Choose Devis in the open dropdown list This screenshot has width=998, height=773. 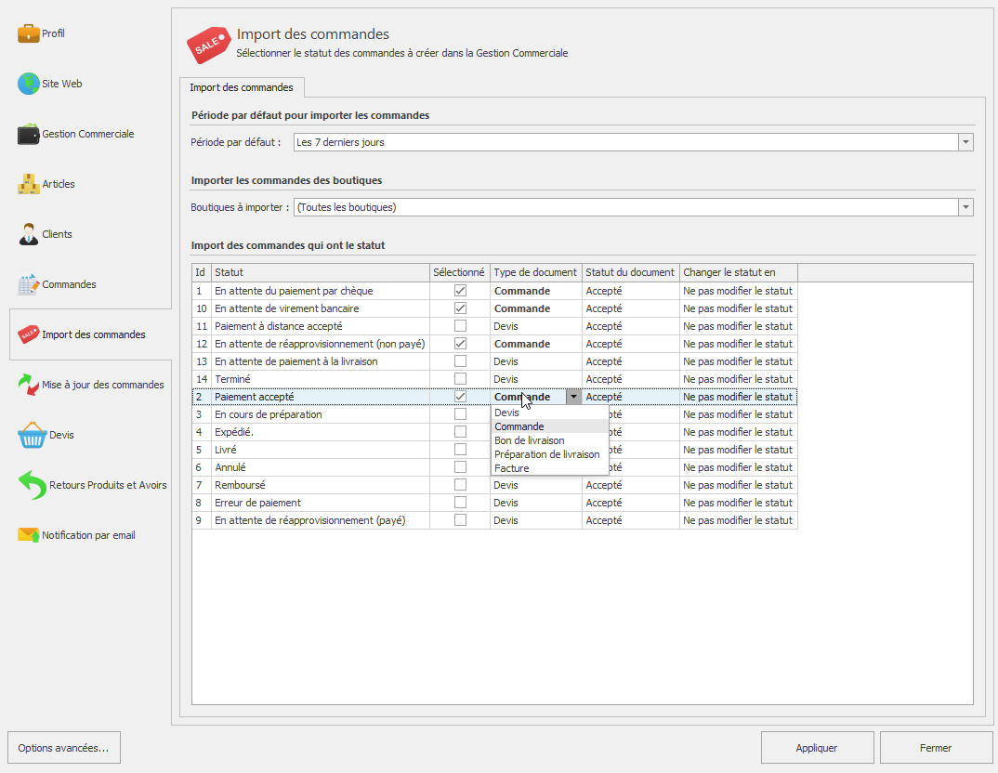coord(550,413)
